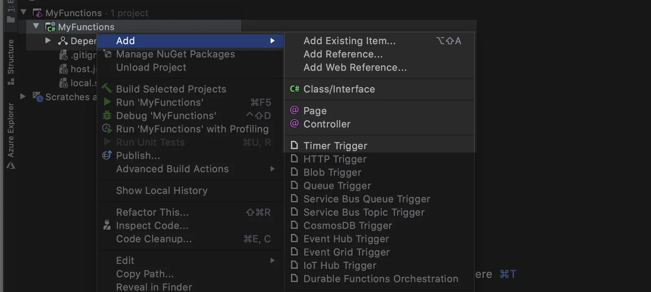Open the Structure tool window tab
651x292 pixels.
click(x=11, y=62)
